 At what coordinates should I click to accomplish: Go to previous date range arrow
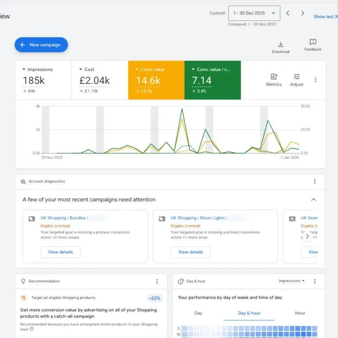pyautogui.click(x=288, y=13)
